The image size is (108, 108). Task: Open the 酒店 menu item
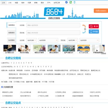tap(42, 3)
